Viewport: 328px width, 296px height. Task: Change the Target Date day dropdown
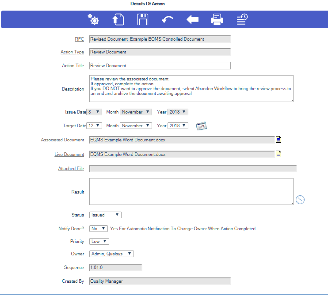pyautogui.click(x=94, y=125)
